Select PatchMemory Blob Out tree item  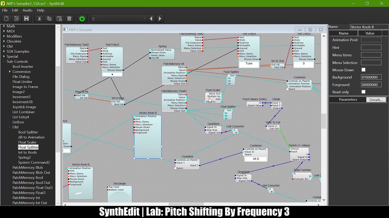(31, 173)
